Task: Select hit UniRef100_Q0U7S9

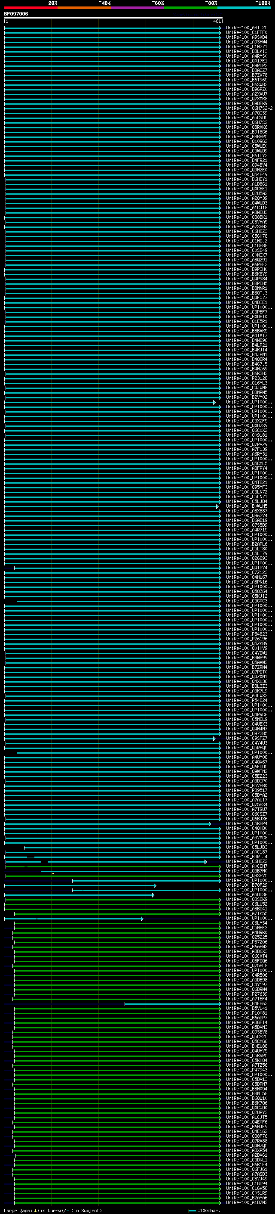Action: point(247,426)
